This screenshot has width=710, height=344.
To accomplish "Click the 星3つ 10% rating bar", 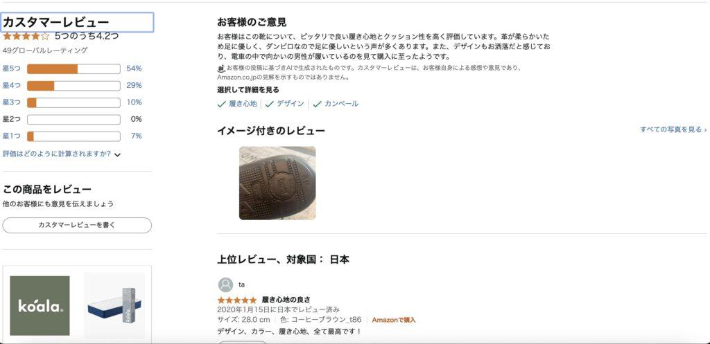I will pos(73,102).
